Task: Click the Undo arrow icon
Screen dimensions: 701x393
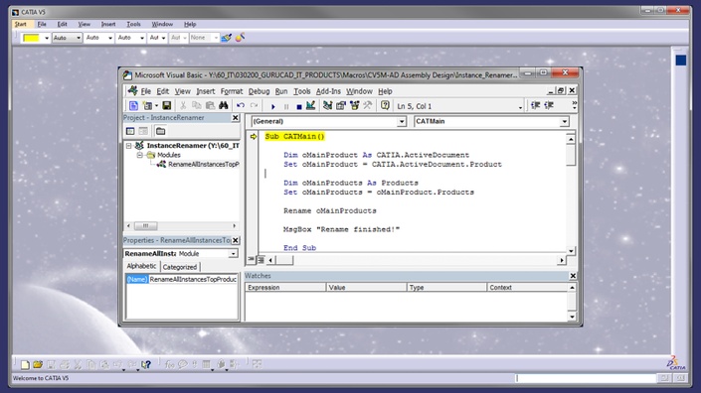Action: (241, 106)
